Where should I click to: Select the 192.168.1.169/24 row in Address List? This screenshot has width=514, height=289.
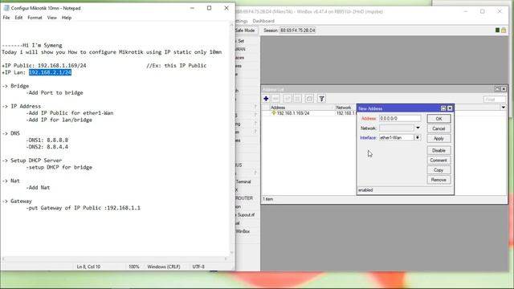coord(309,113)
